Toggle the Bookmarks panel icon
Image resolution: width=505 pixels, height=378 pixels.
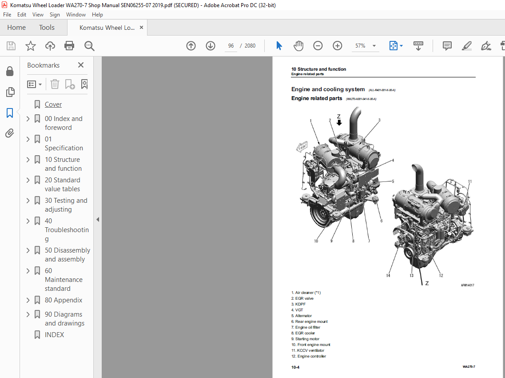point(10,113)
